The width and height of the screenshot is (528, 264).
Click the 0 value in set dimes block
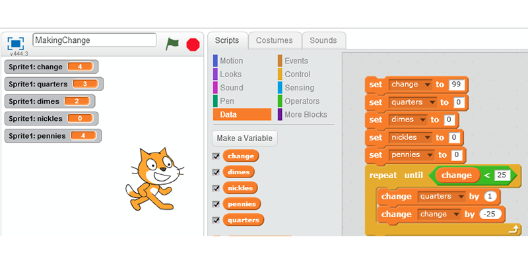click(x=449, y=120)
